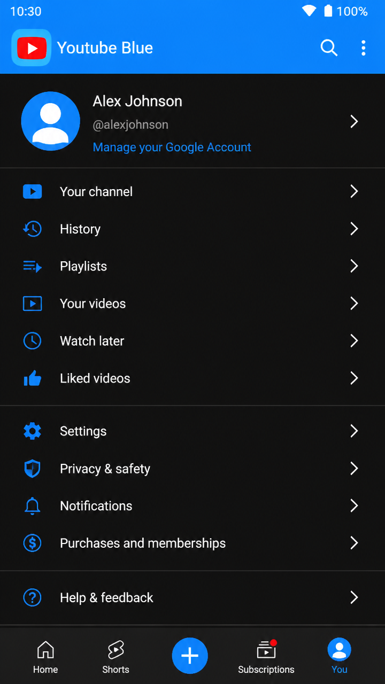Viewport: 385px width, 684px height.
Task: Switch to the Shorts tab
Action: tap(116, 657)
